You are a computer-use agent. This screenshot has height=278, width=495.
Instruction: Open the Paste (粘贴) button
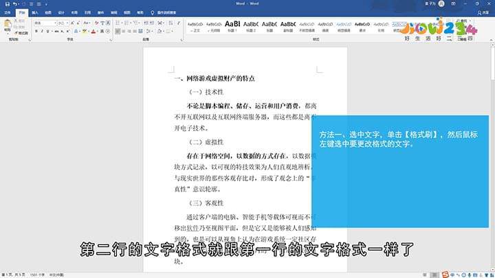[8, 26]
